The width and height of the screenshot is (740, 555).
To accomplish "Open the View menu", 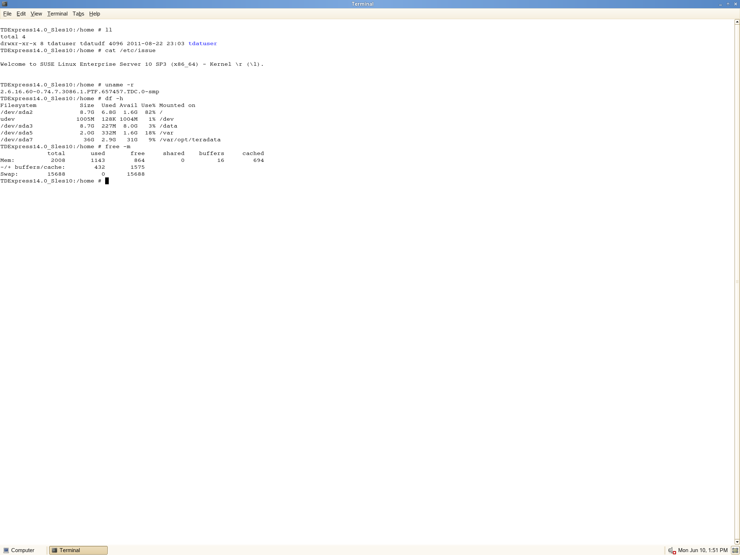I will [x=36, y=14].
